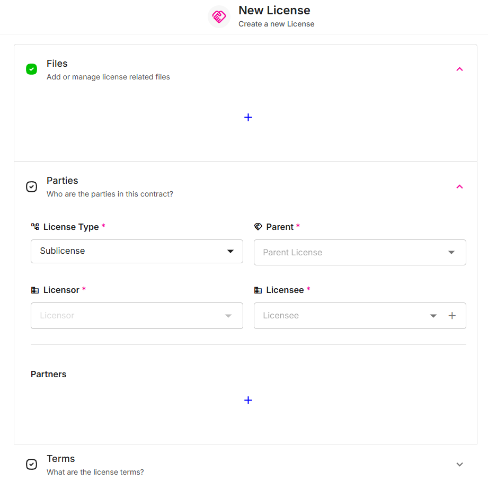Click the License Type label
The width and height of the screenshot is (488, 481).
(71, 227)
